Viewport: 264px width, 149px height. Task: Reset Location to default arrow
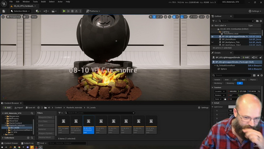(259, 92)
